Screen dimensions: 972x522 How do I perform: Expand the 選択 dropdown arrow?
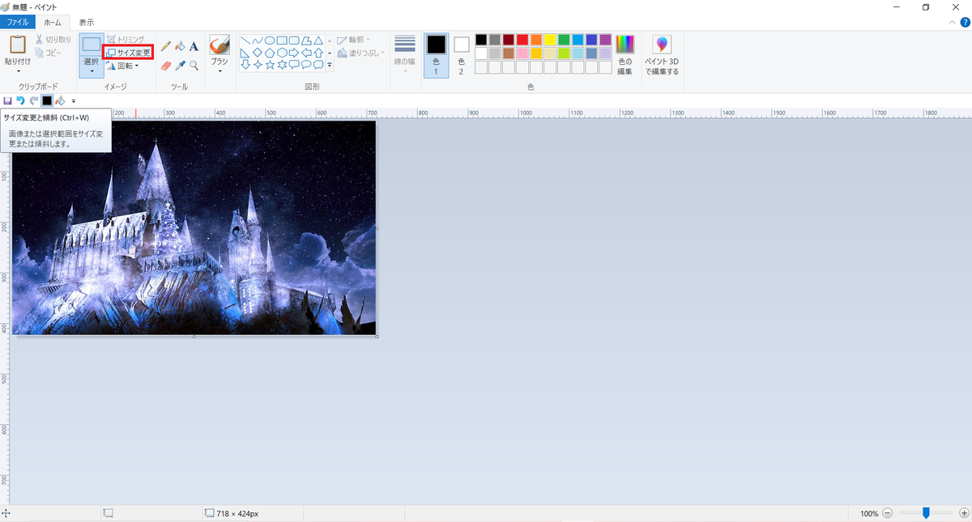point(92,70)
